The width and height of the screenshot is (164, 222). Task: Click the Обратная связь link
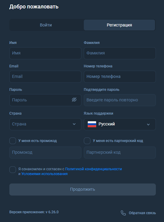coord(142,213)
